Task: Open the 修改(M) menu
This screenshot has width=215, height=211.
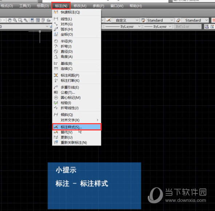Action: coord(80,6)
